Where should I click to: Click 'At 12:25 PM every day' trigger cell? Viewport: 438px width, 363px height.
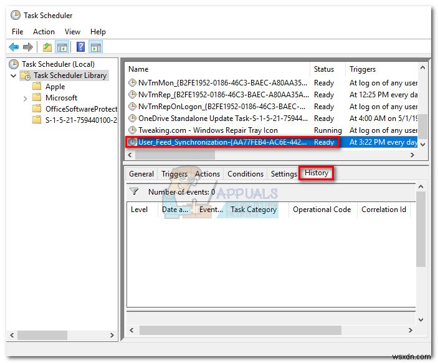383,95
